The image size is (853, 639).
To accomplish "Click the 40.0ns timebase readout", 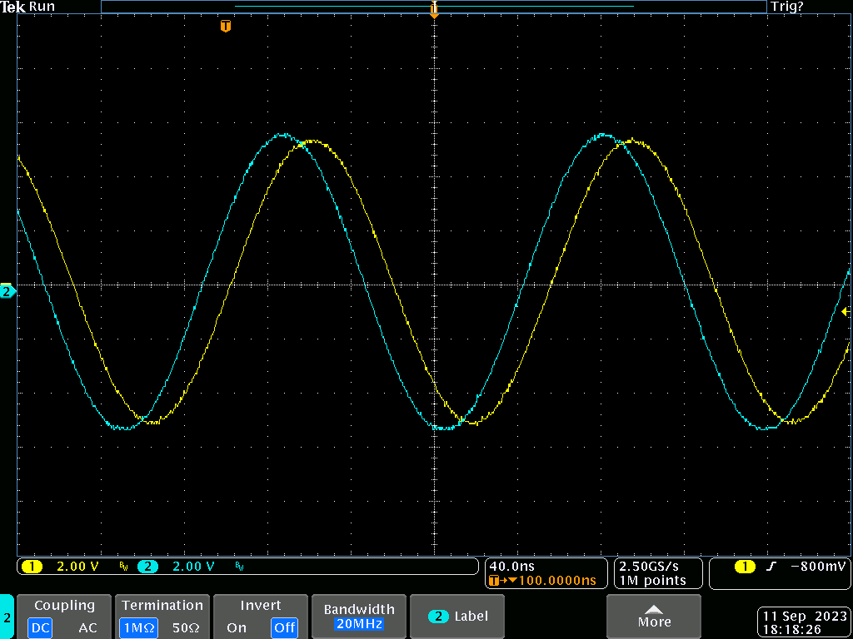I will [x=511, y=566].
